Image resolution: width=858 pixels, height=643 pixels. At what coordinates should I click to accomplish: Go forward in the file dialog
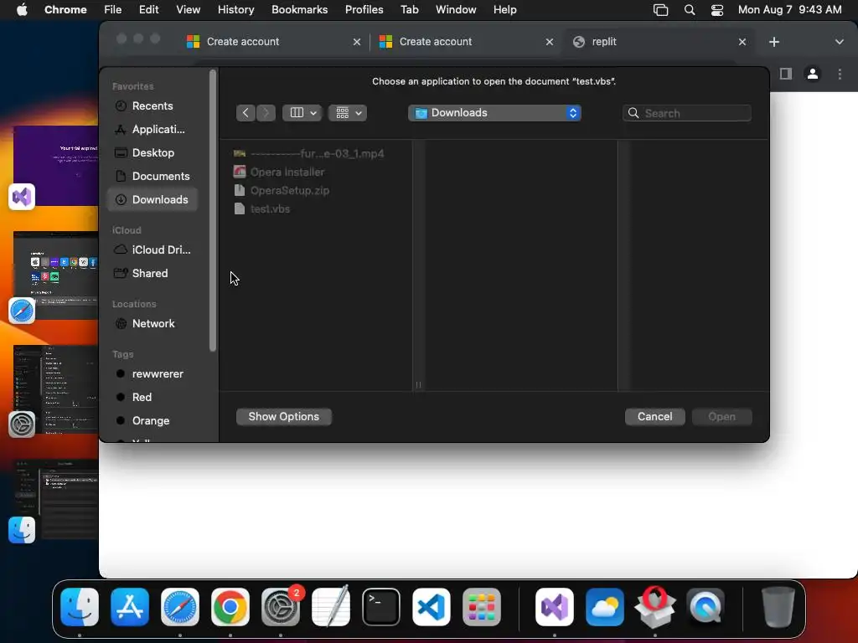(x=266, y=113)
